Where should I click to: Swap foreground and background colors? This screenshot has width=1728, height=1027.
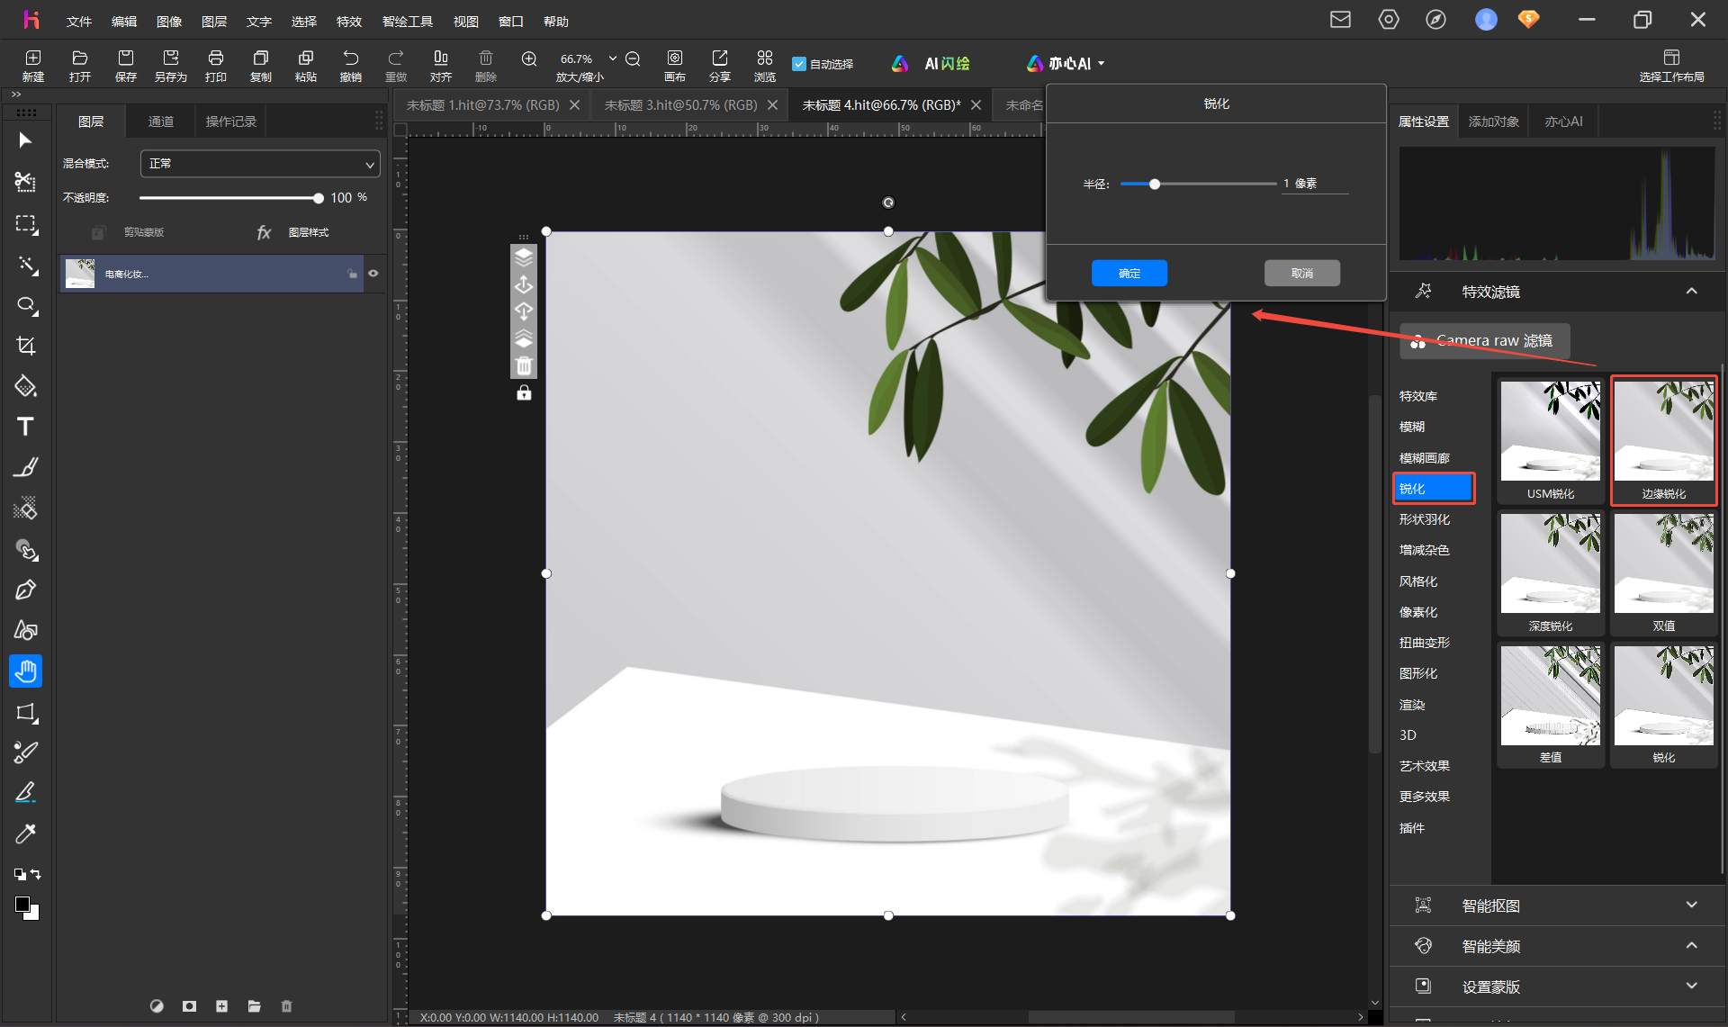(x=35, y=874)
